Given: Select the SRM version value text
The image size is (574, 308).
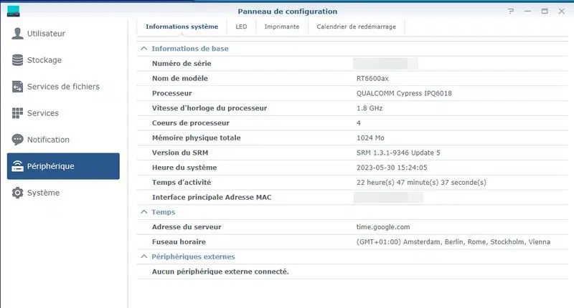Looking at the screenshot, I should coord(398,153).
